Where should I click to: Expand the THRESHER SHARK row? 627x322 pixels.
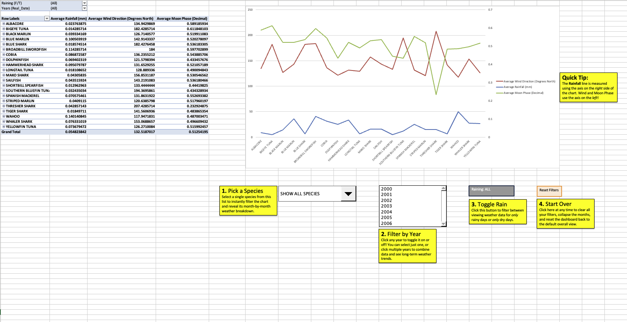(4, 106)
